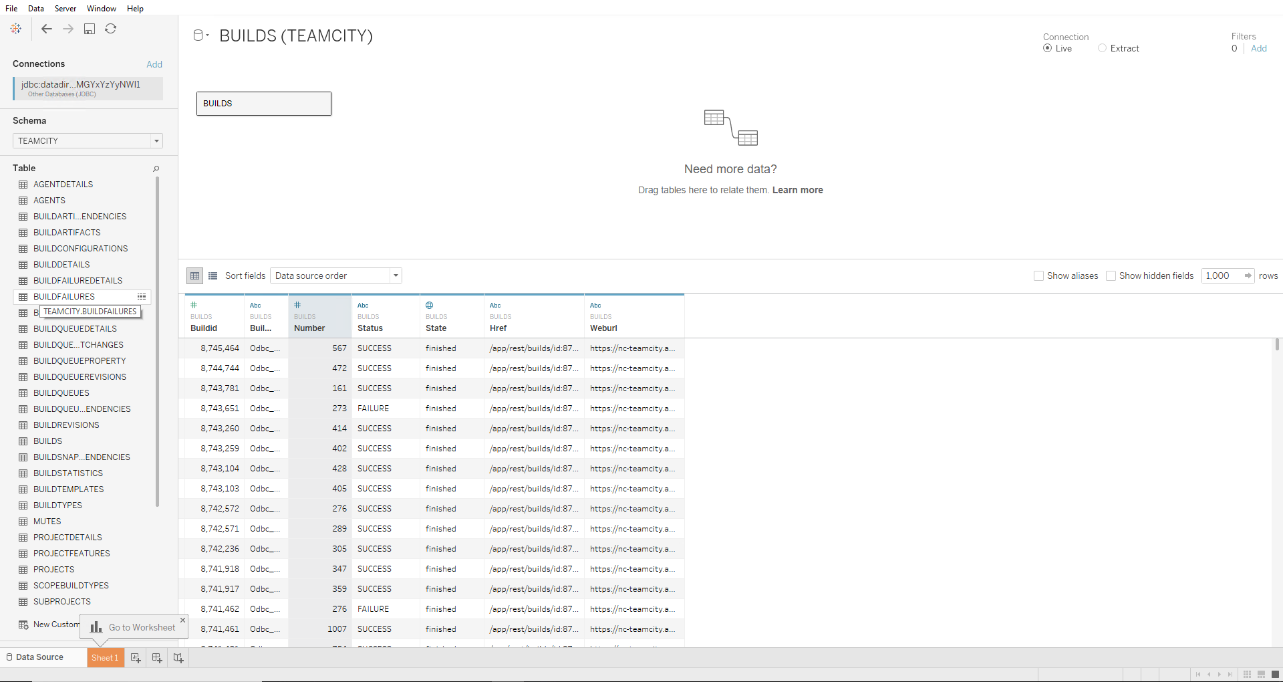
Task: Open the Server menu
Action: coord(65,8)
